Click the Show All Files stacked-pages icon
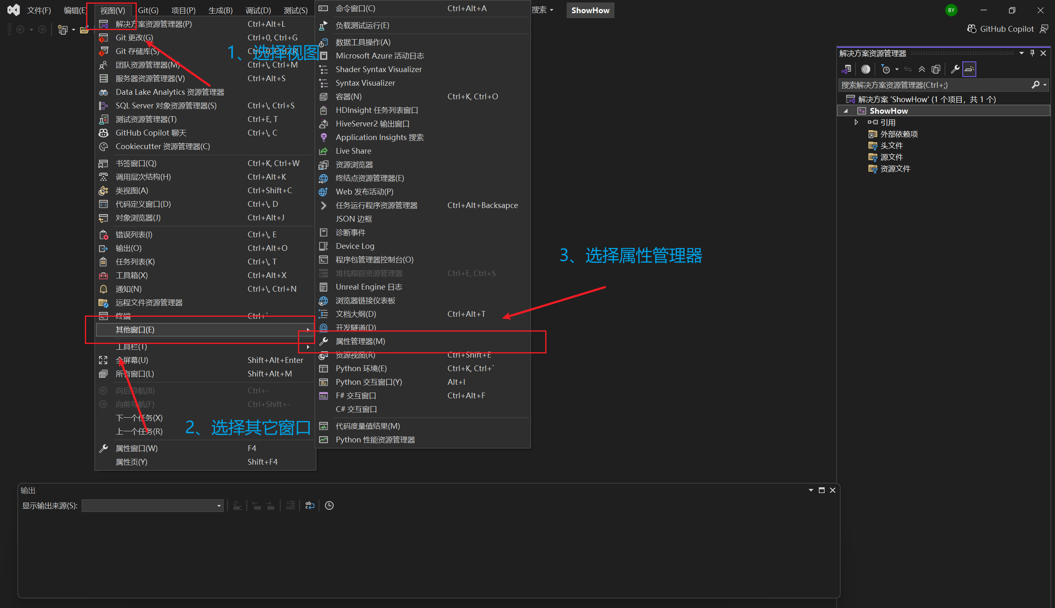 pyautogui.click(x=936, y=69)
